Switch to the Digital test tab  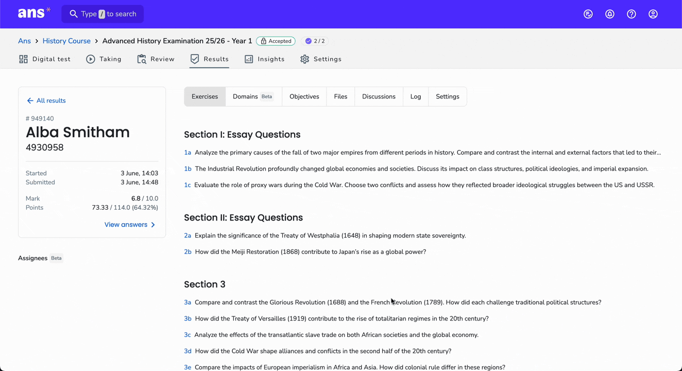point(45,59)
